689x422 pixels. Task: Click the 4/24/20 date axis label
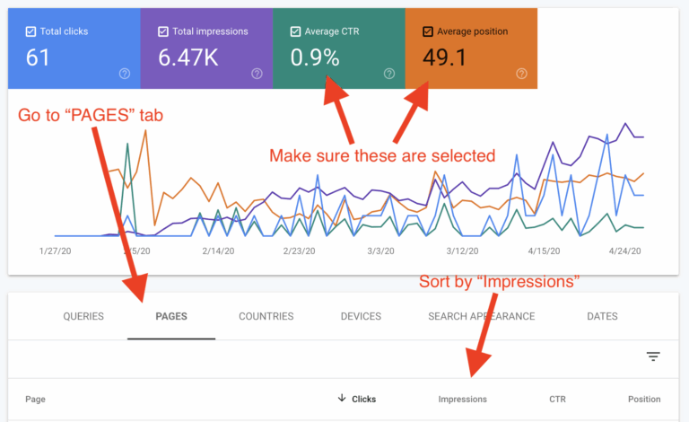(624, 251)
